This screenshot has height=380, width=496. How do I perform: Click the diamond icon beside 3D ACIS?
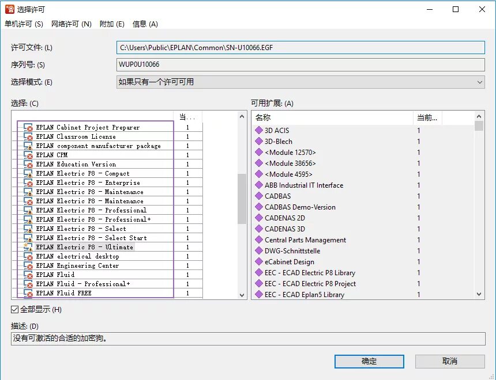[x=258, y=131]
